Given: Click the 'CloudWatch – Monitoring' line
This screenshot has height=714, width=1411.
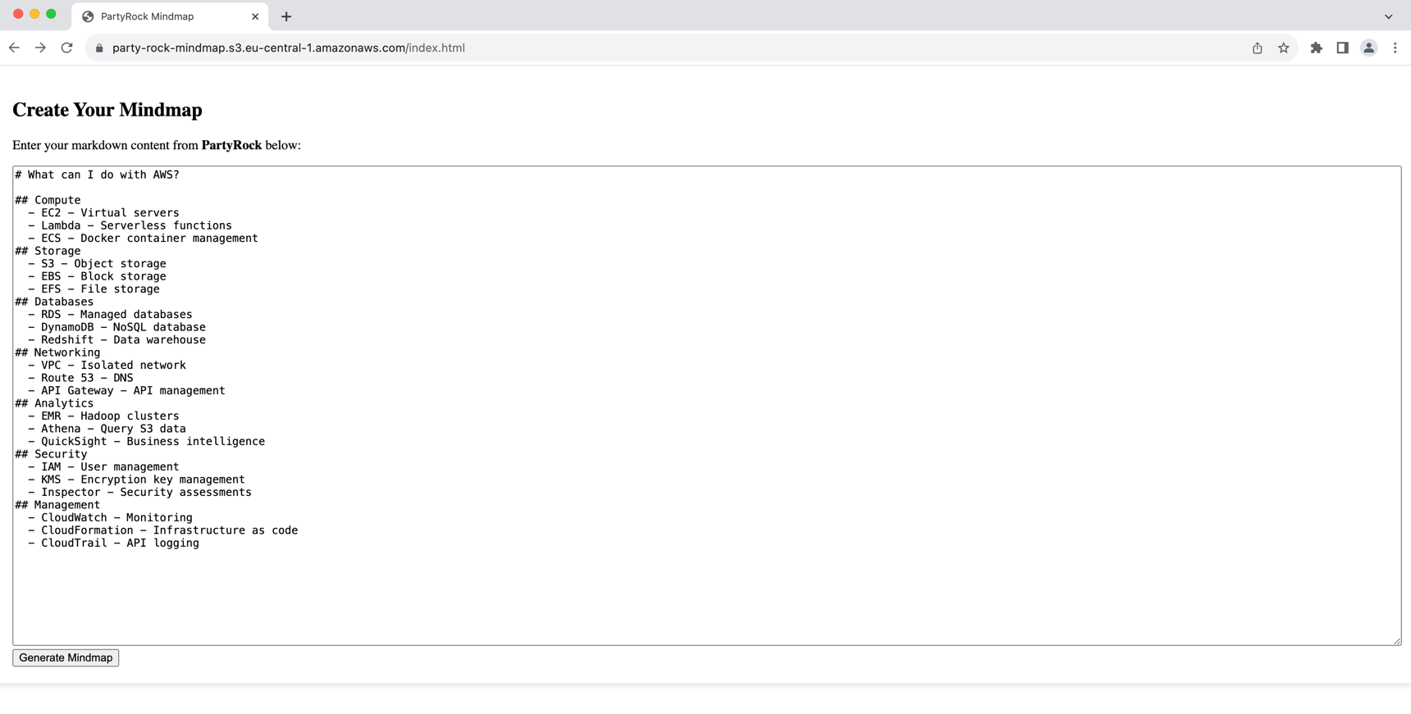Looking at the screenshot, I should 110,517.
